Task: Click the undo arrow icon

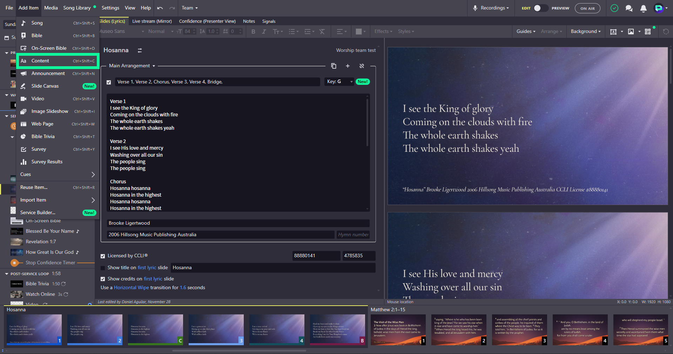Action: point(160,8)
